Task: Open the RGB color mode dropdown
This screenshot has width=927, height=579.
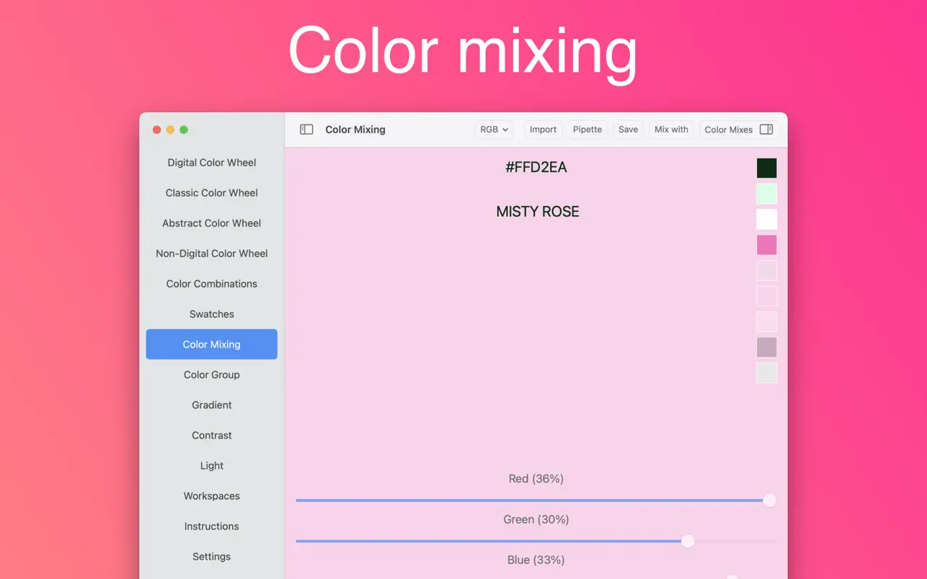Action: tap(494, 130)
